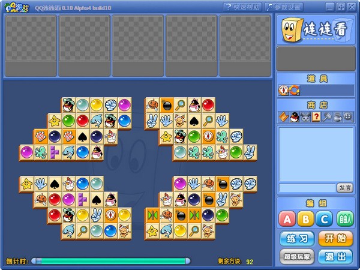Pick the purple tetris tile beside the octopus
360x270 pixels.
point(55,152)
